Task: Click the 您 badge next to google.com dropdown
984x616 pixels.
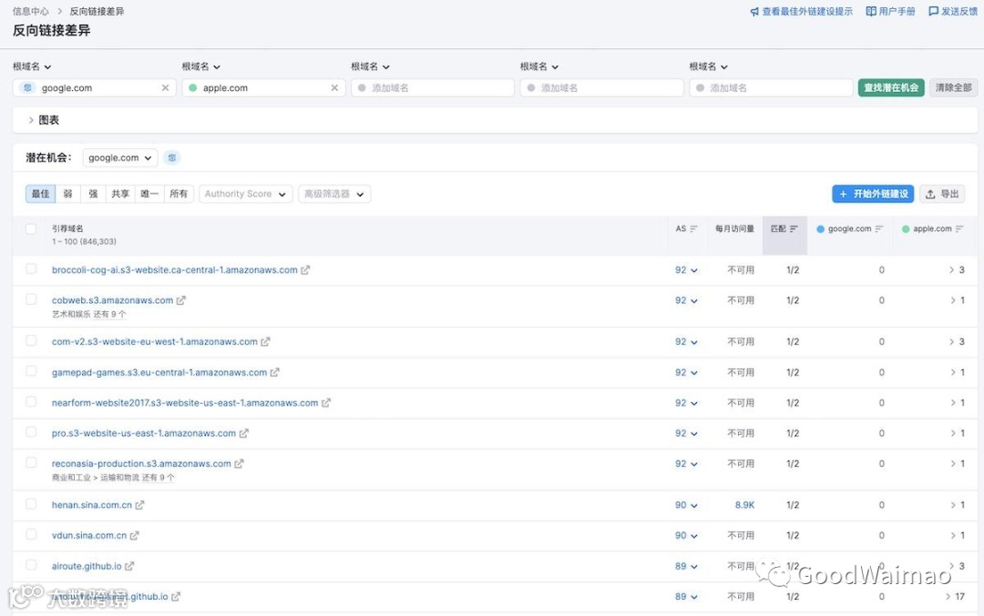Action: (172, 158)
